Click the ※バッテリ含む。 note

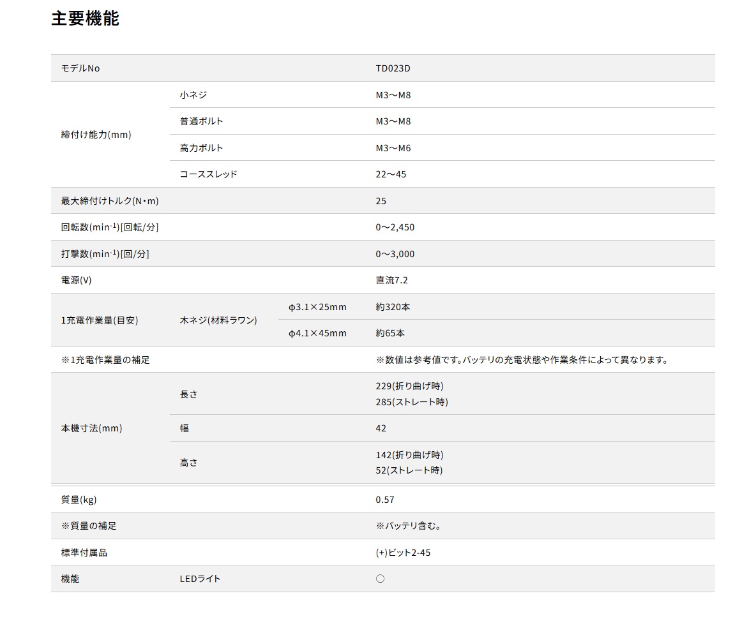pos(409,526)
